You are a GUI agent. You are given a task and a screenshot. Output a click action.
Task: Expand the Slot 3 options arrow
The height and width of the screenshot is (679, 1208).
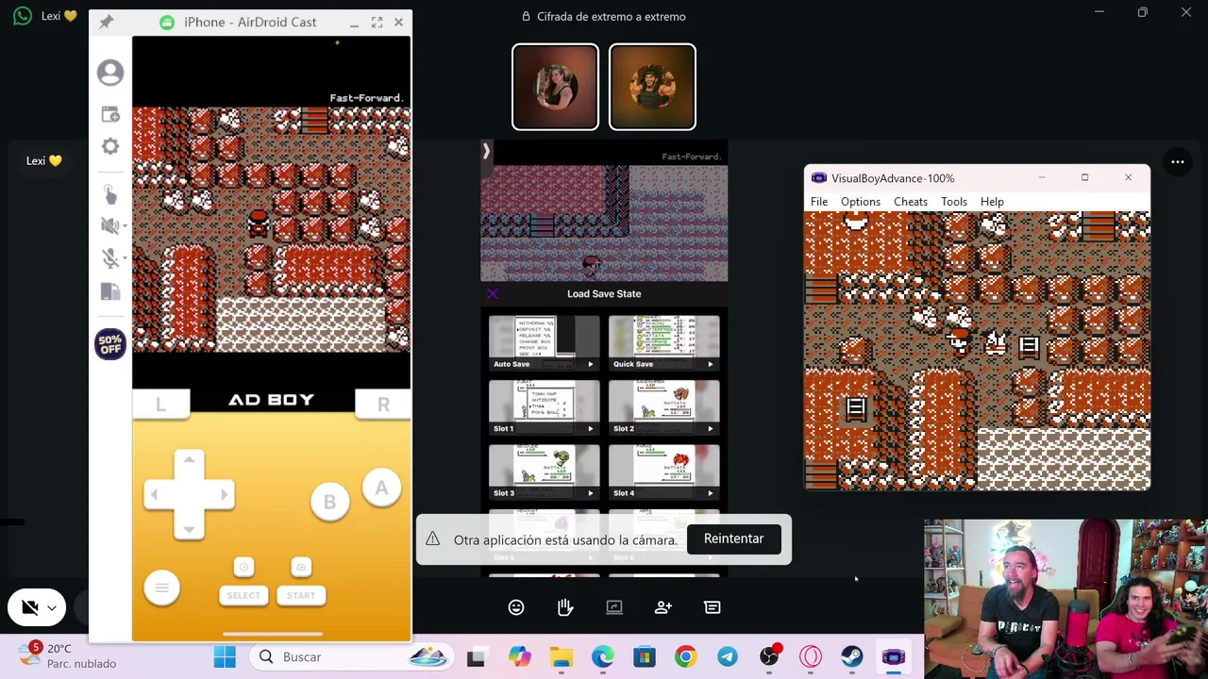point(591,492)
